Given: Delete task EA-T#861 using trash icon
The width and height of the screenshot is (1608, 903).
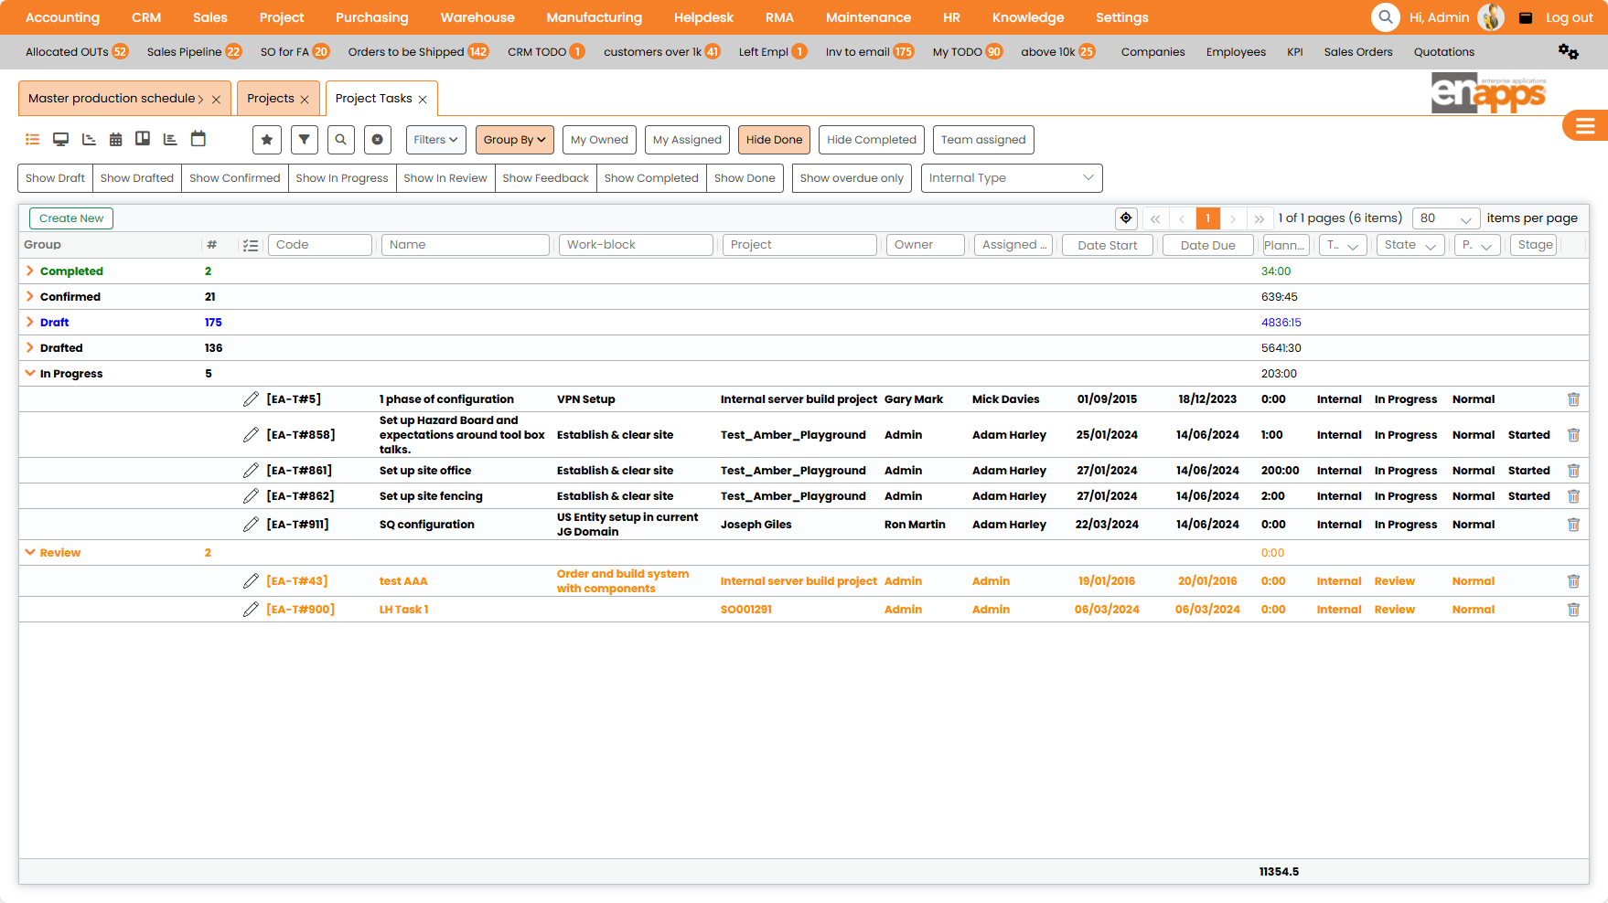Looking at the screenshot, I should pyautogui.click(x=1573, y=471).
